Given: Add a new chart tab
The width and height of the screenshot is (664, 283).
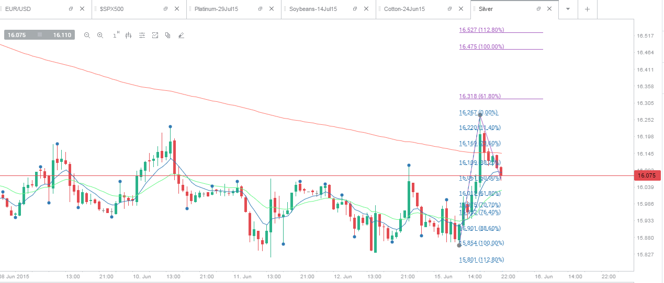Looking at the screenshot, I should coord(587,9).
